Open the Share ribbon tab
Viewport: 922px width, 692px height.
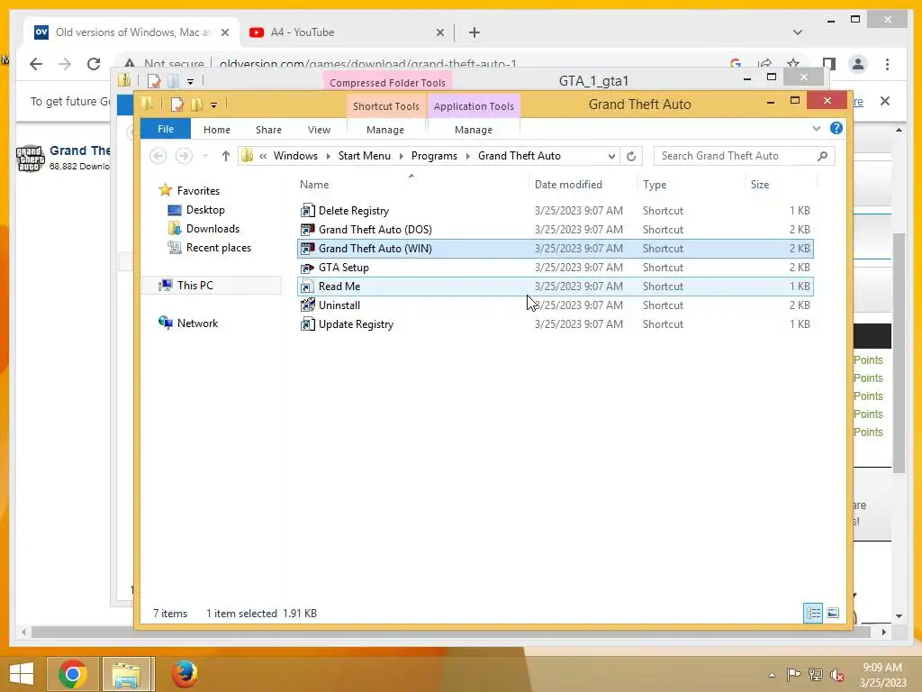pos(268,130)
